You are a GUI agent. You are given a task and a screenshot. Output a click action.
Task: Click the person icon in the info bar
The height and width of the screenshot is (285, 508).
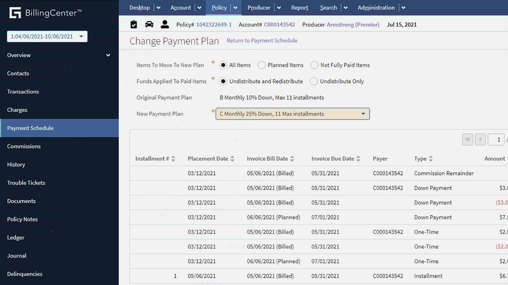165,24
